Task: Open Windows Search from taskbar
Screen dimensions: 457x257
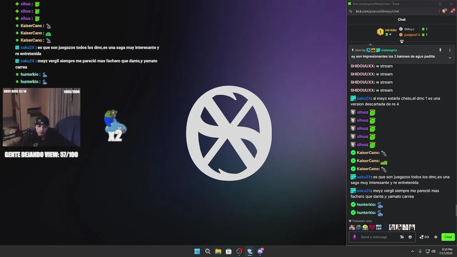Action: click(208, 251)
